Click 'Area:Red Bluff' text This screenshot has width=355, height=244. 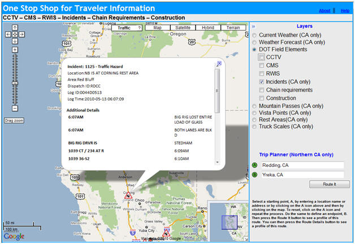81,80
